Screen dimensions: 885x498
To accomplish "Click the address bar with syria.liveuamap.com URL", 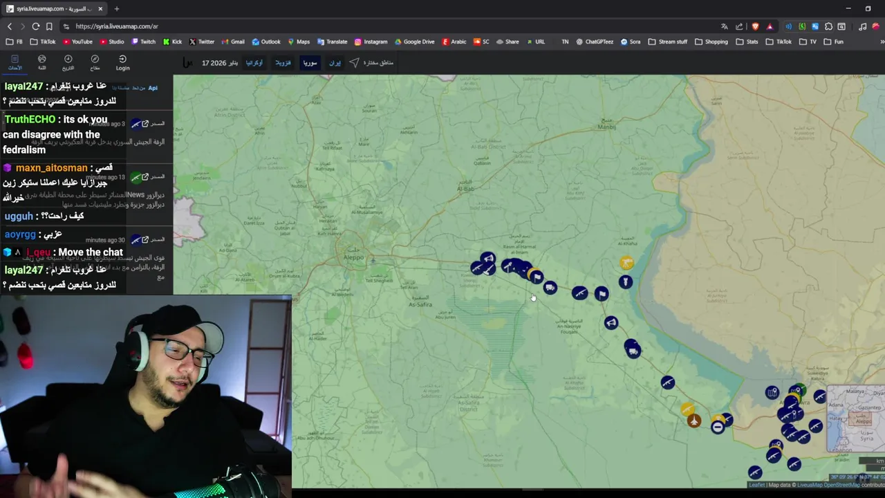I will (x=387, y=26).
